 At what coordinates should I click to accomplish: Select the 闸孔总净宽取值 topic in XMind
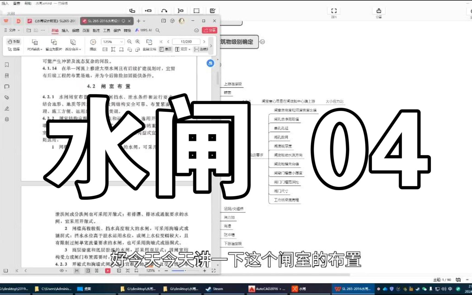click(x=286, y=119)
